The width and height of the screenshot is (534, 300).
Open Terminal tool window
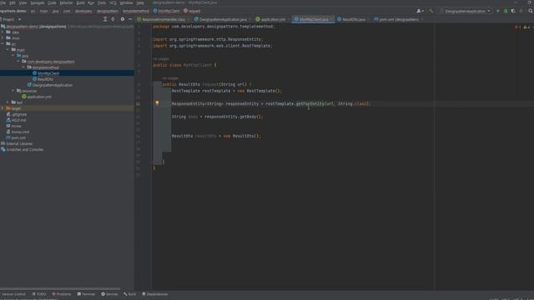[x=86, y=294]
